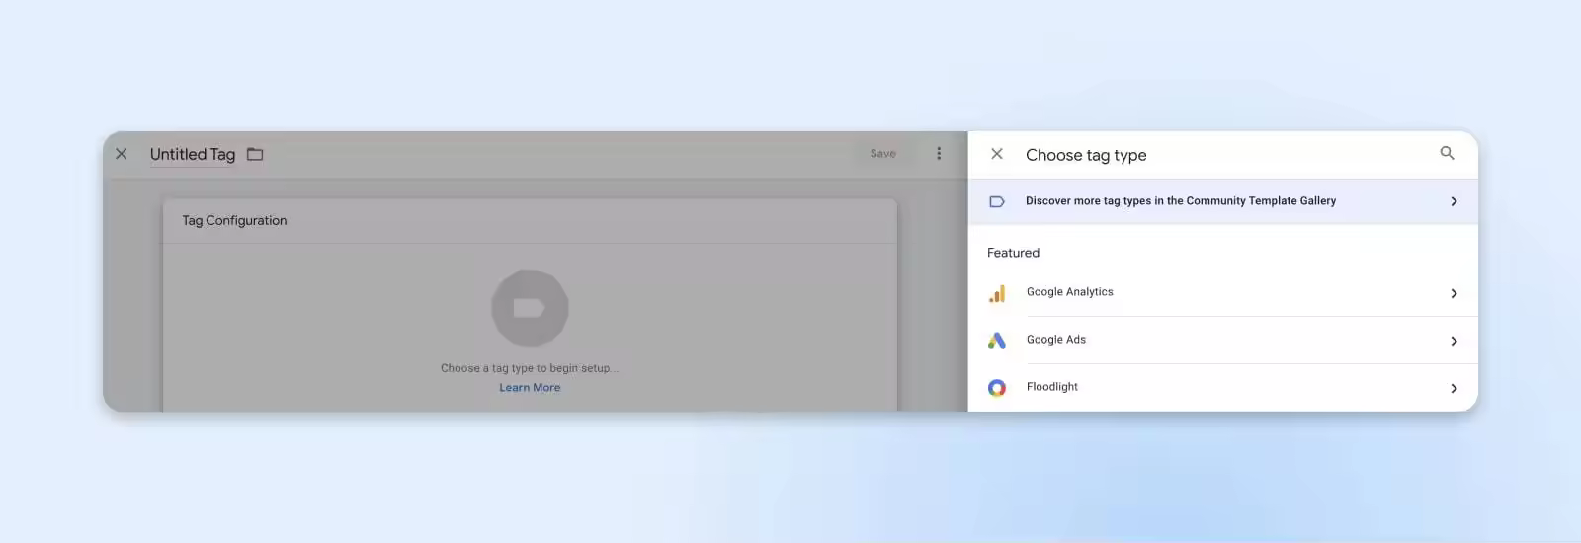The height and width of the screenshot is (543, 1581).
Task: Select Google Ads tag type
Action: pos(1223,341)
